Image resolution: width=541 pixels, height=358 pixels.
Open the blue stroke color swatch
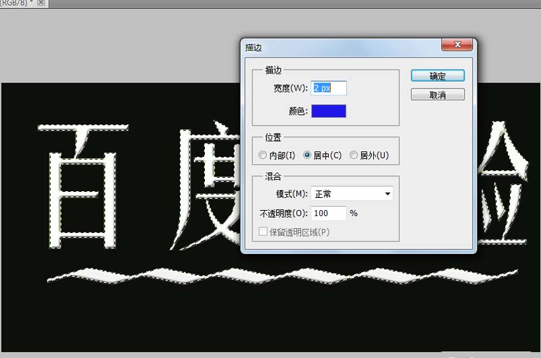(x=329, y=111)
